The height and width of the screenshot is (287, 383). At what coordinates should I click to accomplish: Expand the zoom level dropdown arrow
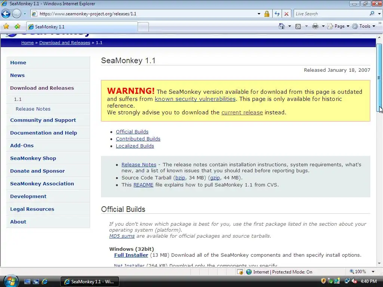click(x=373, y=272)
